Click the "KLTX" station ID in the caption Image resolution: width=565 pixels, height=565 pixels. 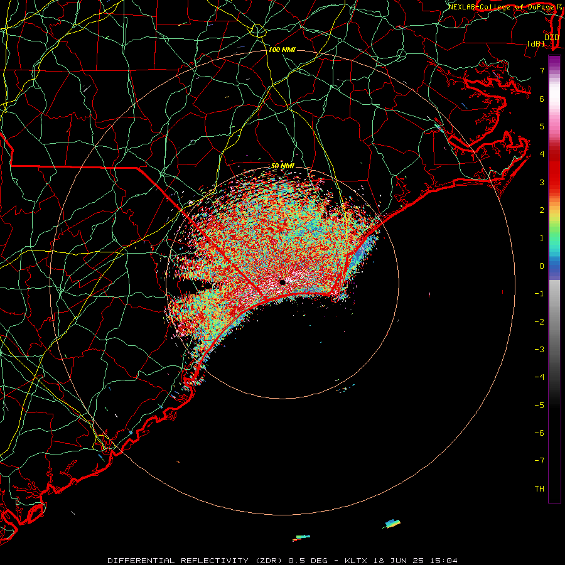pos(356,561)
